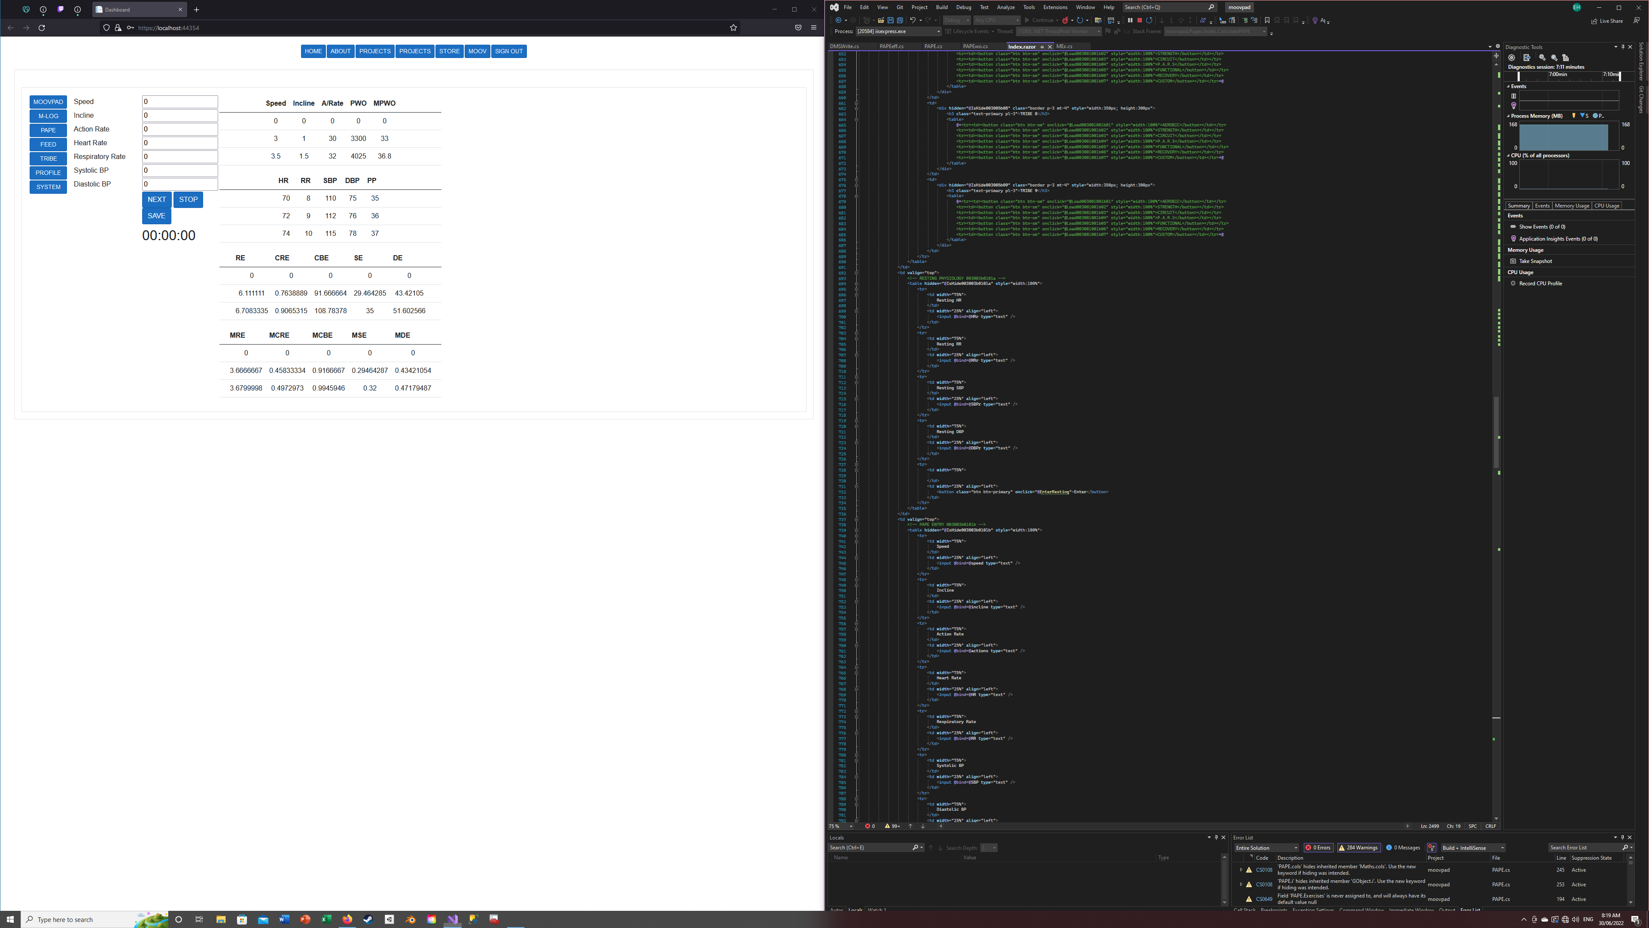
Task: Click NEXT button on Dashboard page
Action: tap(156, 199)
